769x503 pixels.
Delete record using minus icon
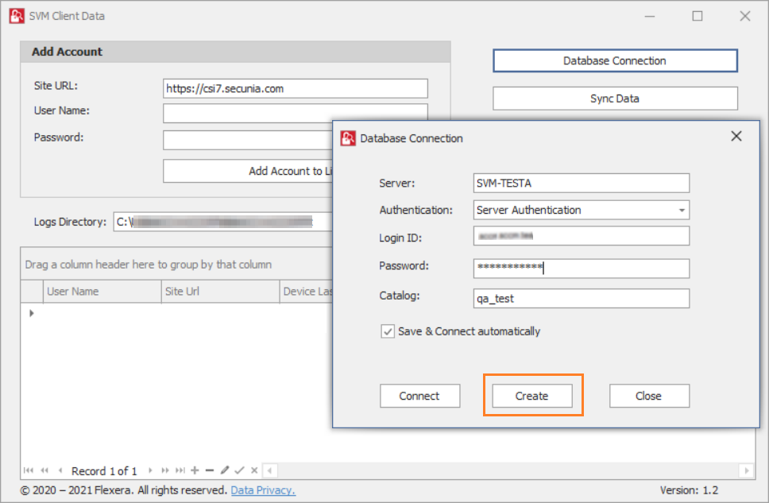[210, 470]
